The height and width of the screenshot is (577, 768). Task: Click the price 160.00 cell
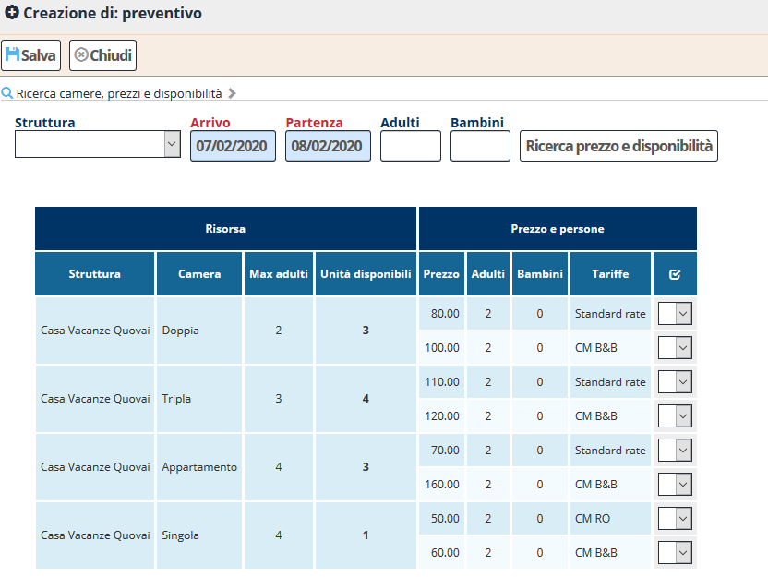441,484
